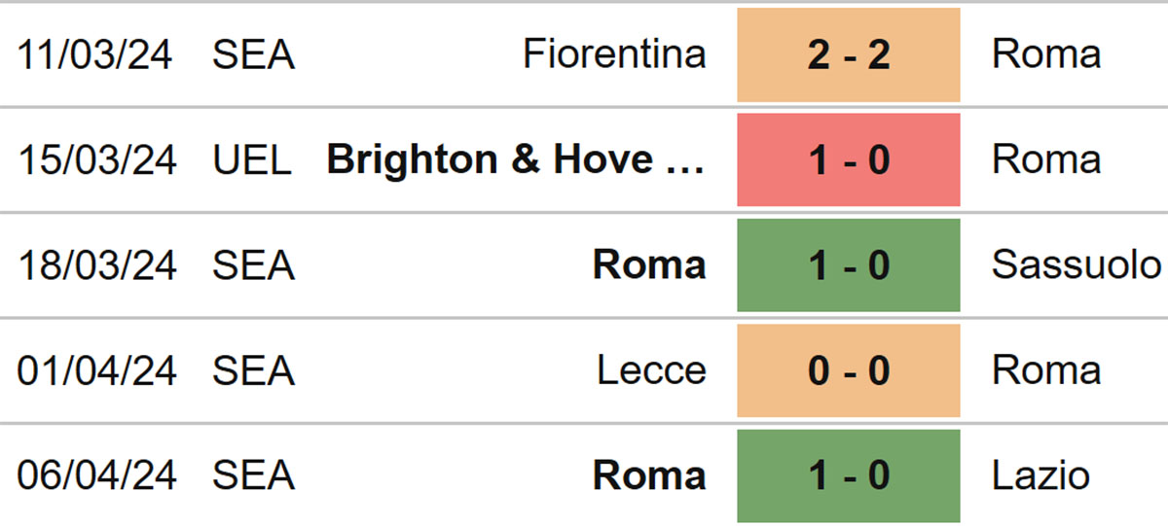Screen dimensions: 1168x526
Task: Select Roma in the Sassuolo match row
Action: [649, 264]
